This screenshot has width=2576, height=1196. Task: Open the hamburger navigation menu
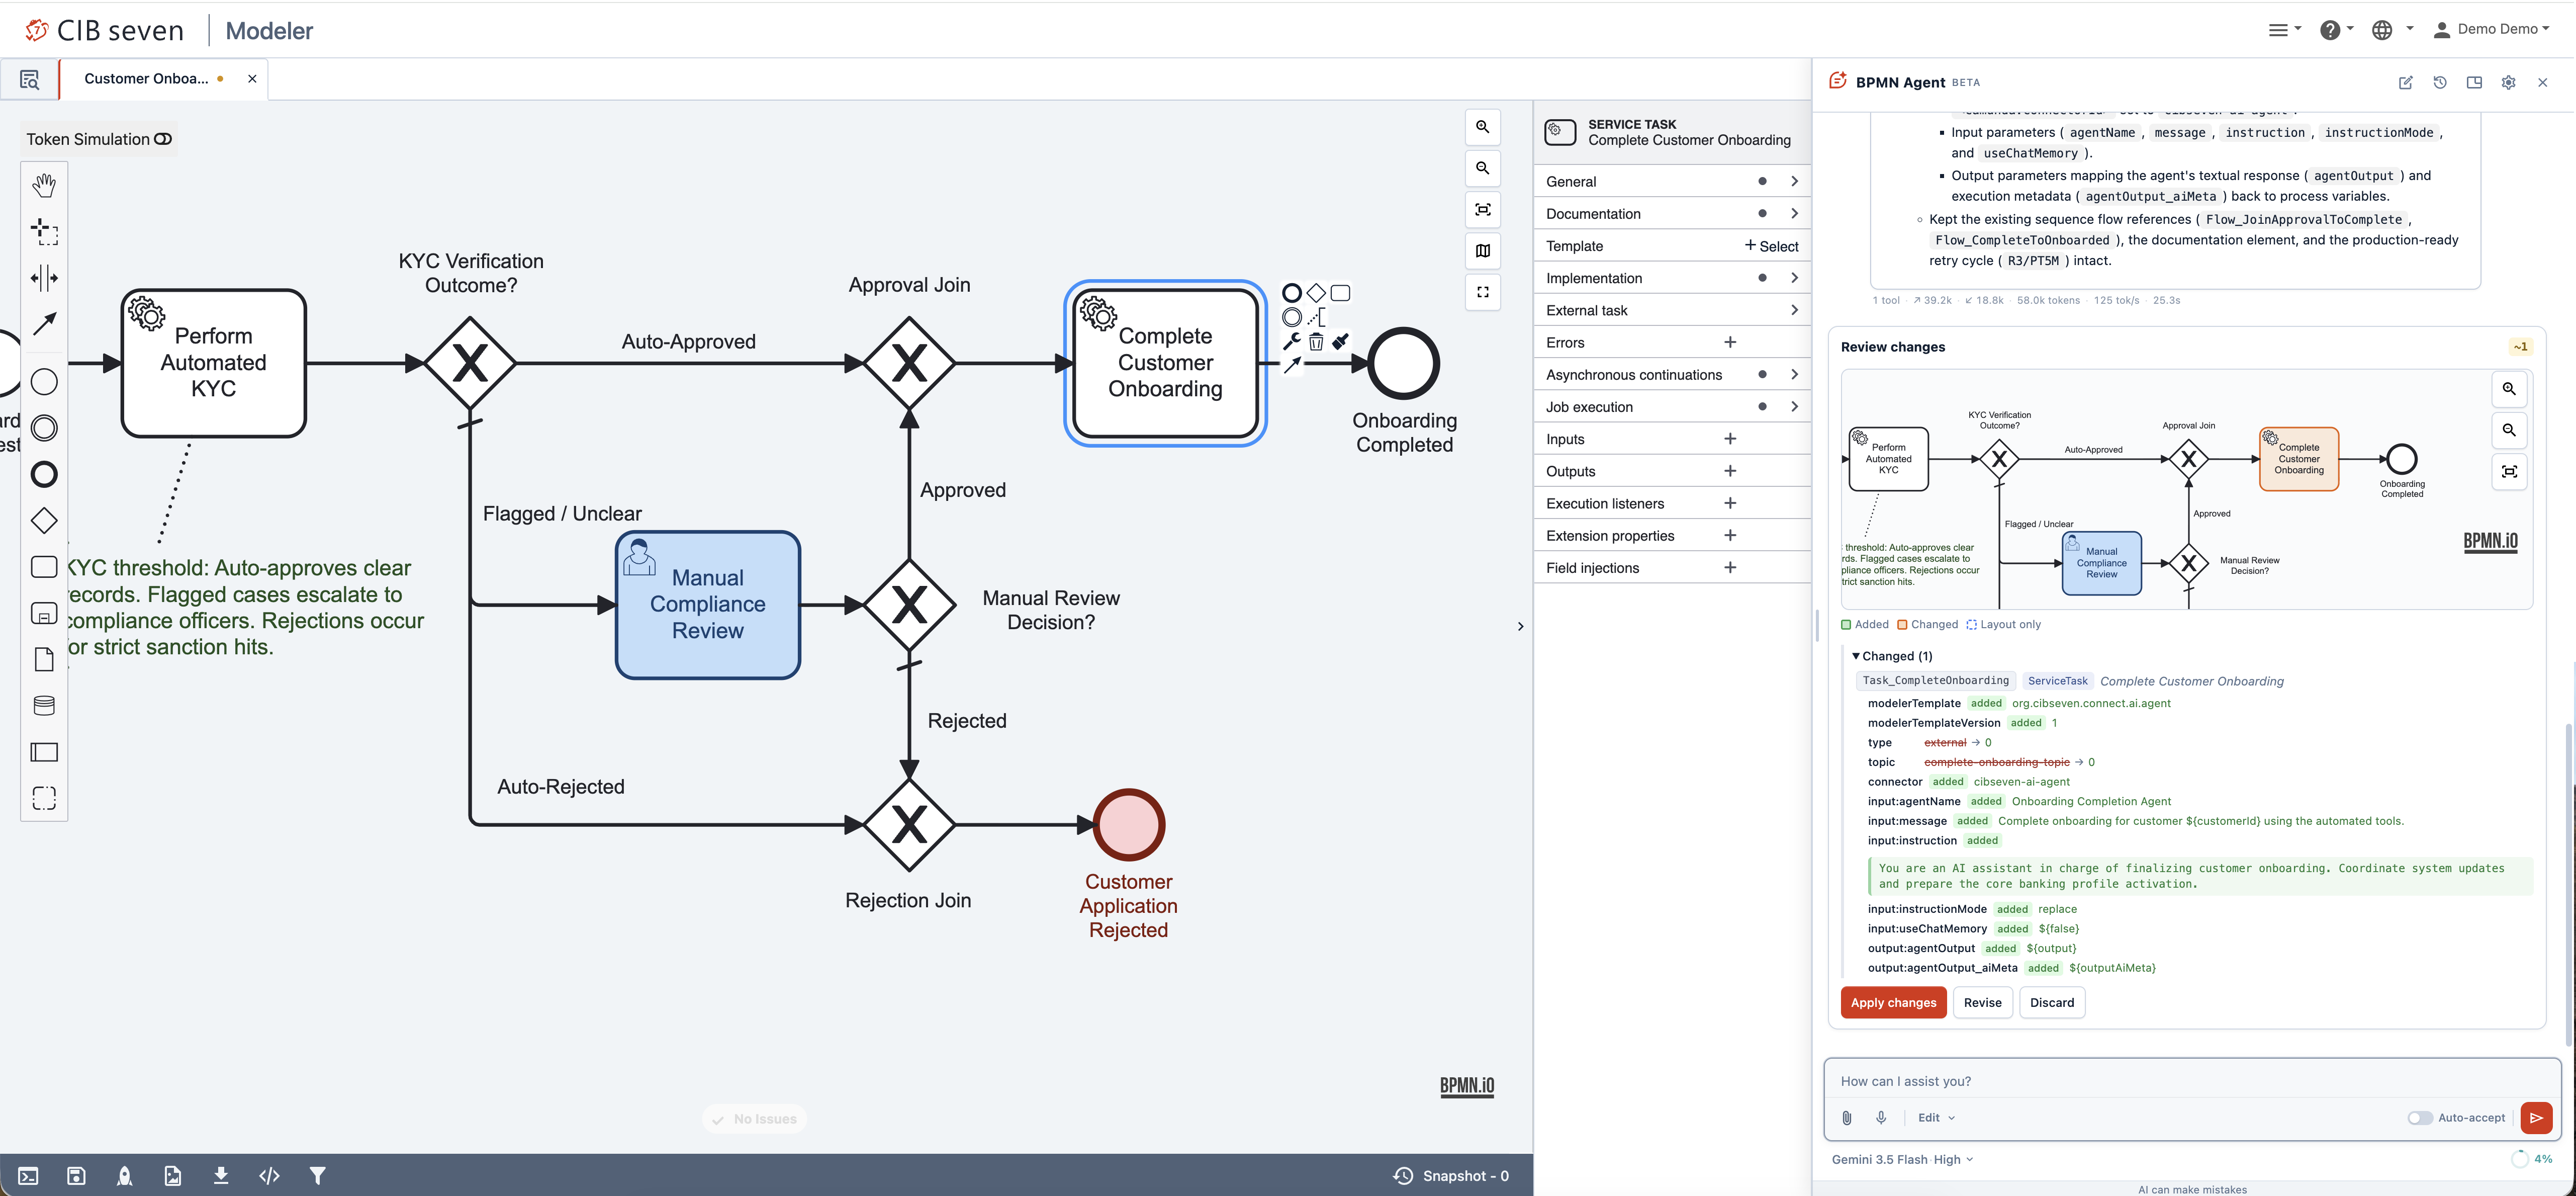(2284, 30)
